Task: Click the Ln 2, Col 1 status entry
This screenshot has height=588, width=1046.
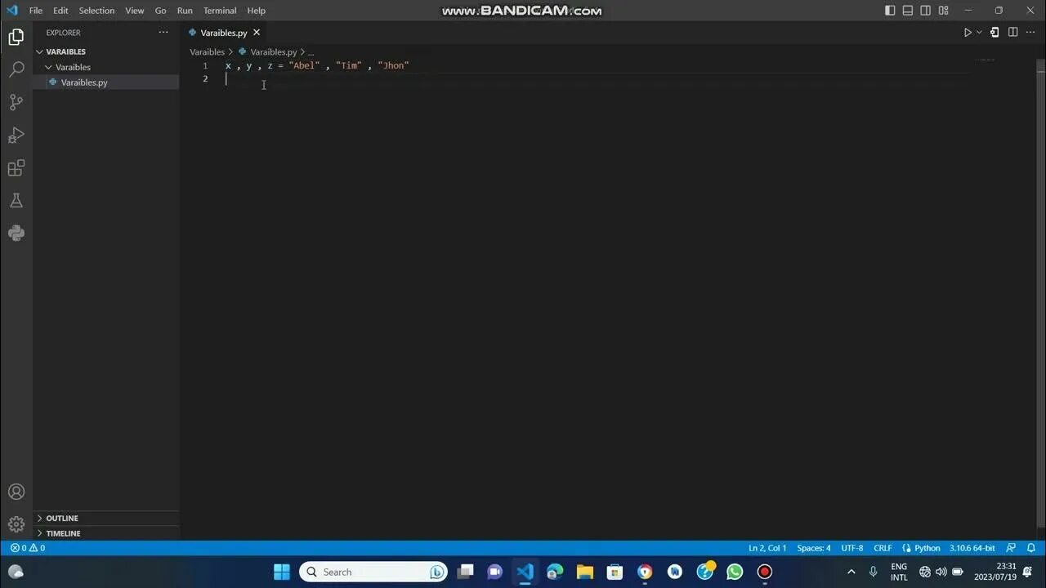Action: tap(767, 548)
